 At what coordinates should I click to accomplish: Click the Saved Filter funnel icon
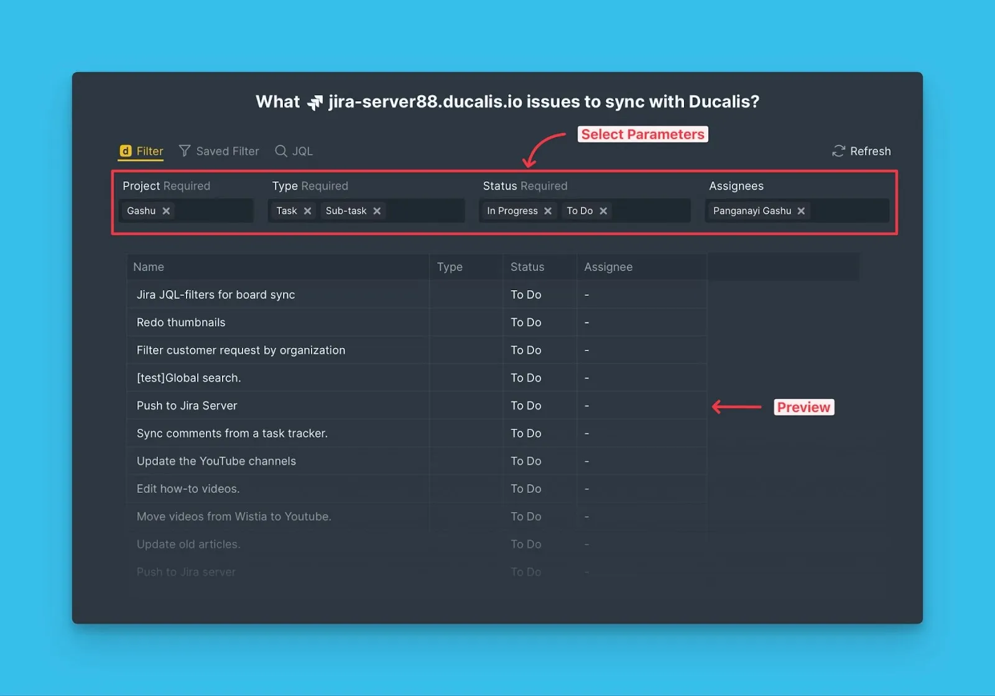pyautogui.click(x=185, y=151)
